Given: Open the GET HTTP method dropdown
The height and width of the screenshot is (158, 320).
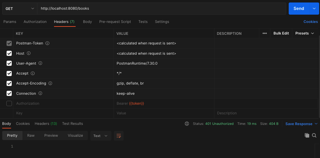Looking at the screenshot, I should tap(20, 9).
